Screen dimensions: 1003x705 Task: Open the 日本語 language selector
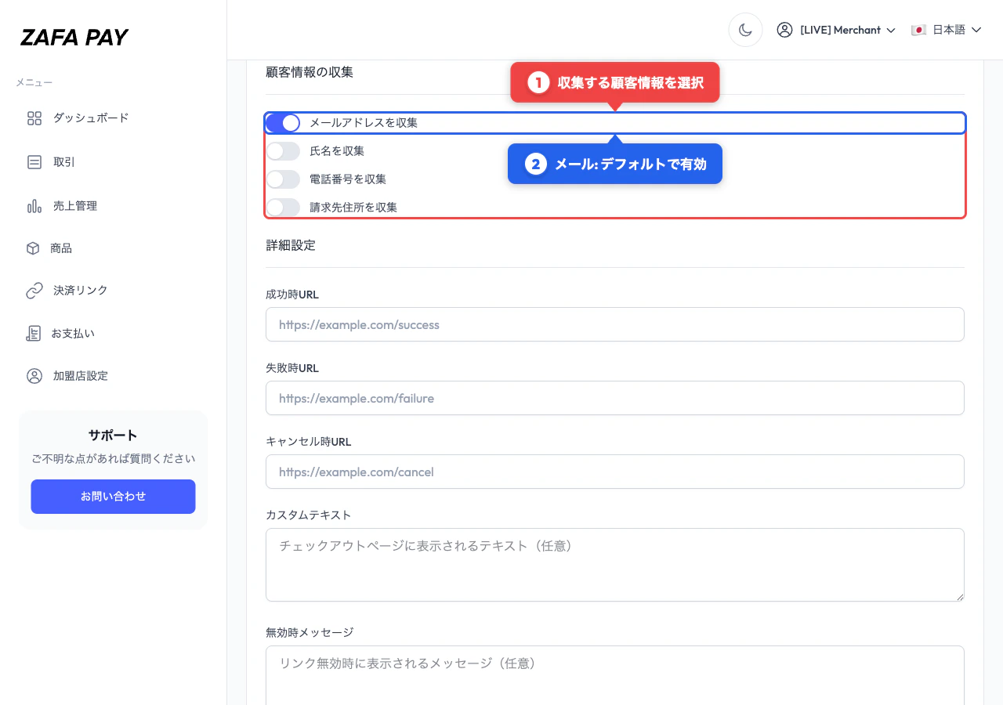[x=947, y=29]
